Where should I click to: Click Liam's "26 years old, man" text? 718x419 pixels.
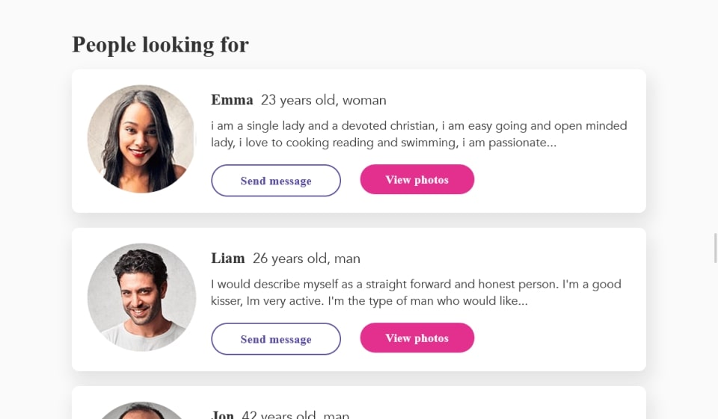coord(307,258)
